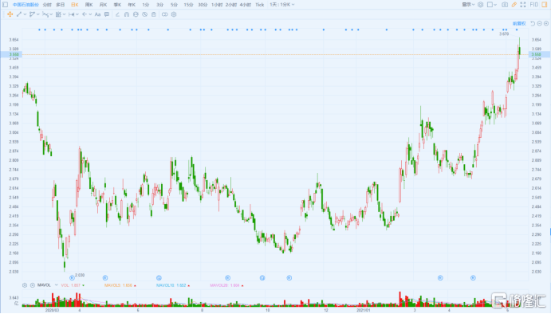
Task: Enter fullscreen chart mode
Action: 523,5
